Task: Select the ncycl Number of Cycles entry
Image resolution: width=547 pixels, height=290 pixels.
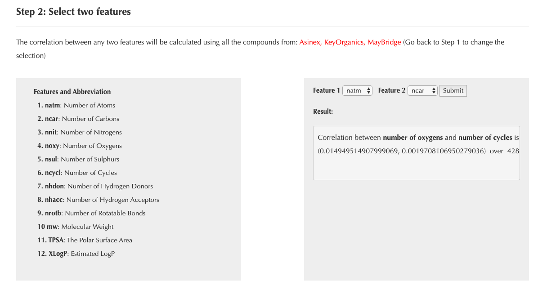Action: coord(77,173)
